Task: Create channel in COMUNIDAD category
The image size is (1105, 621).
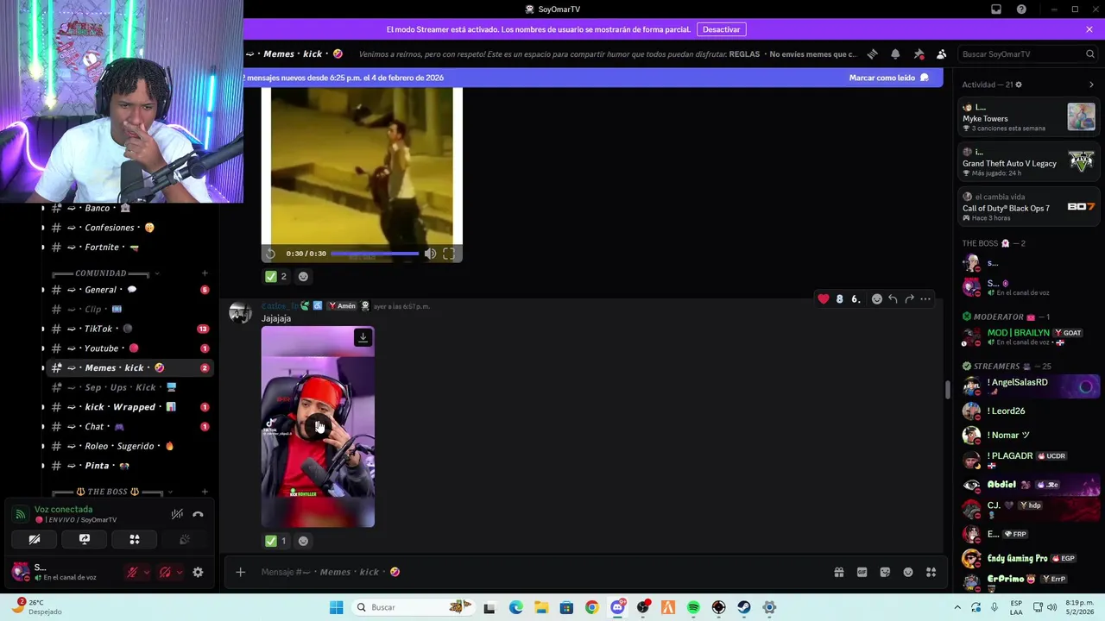Action: click(205, 273)
